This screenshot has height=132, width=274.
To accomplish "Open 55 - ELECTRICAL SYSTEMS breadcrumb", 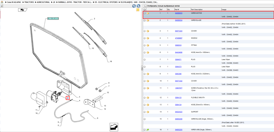I will 106,2.
